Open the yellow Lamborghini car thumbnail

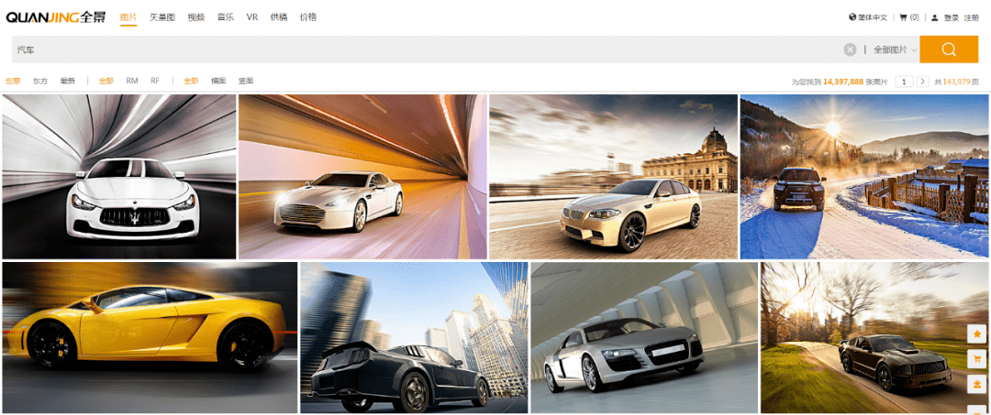pos(150,337)
